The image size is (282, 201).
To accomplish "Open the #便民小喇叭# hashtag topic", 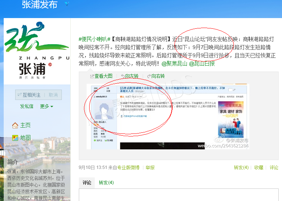I will click(94, 39).
